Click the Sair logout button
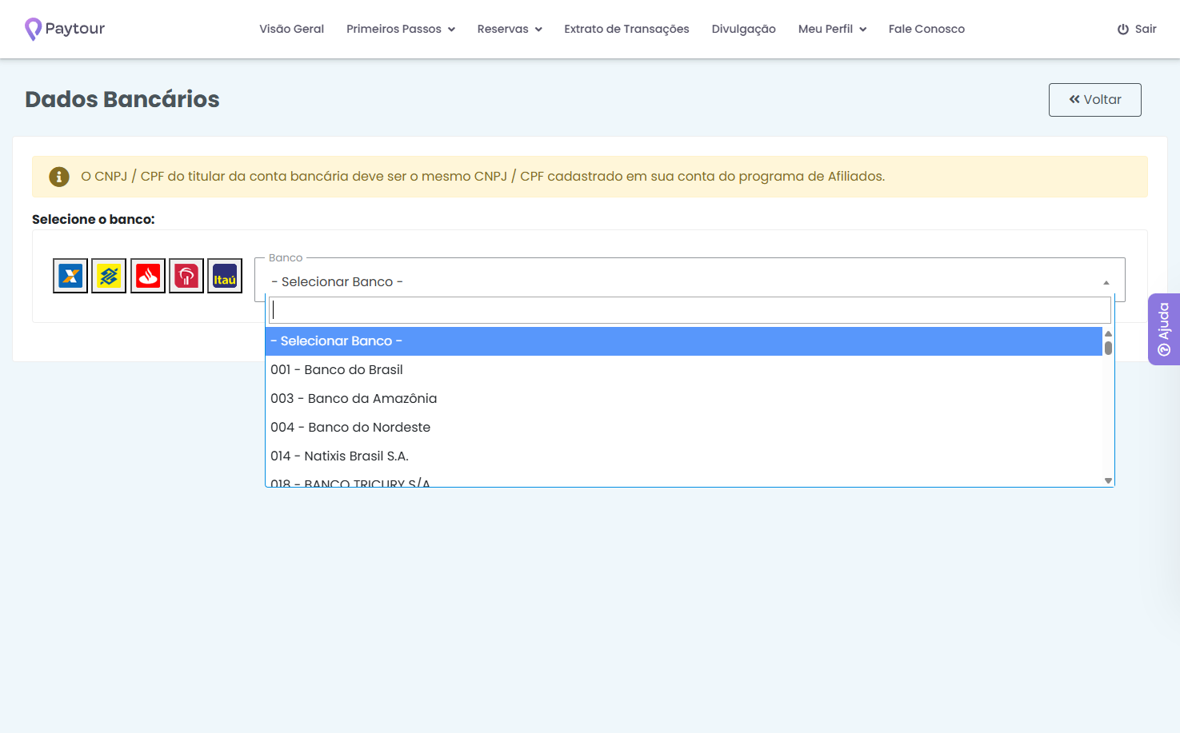 (1137, 29)
